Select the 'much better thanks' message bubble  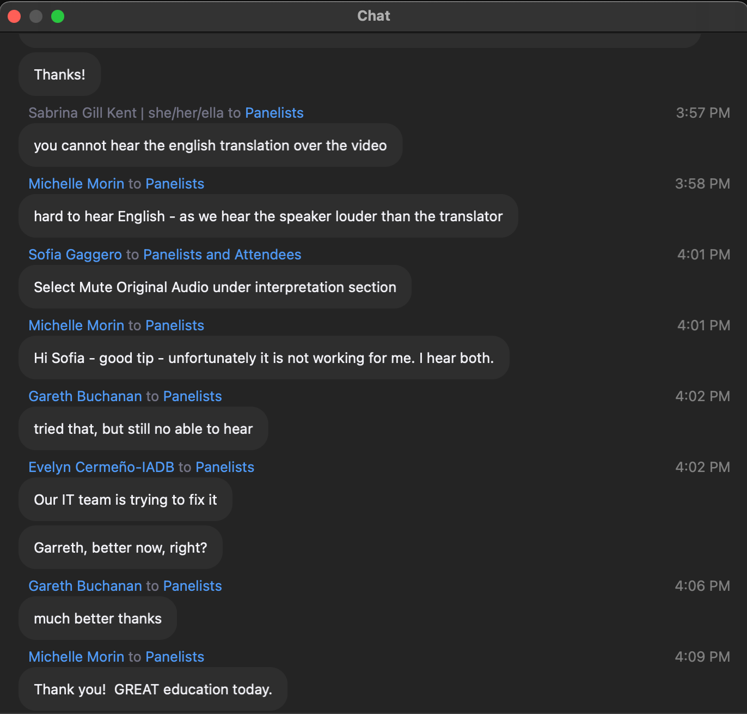click(x=97, y=619)
